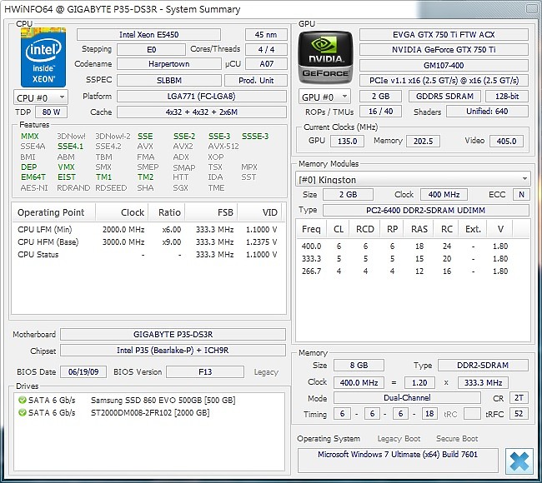Click the 45 nm process field
Viewport: 542px width, 483px height.
tap(266, 34)
